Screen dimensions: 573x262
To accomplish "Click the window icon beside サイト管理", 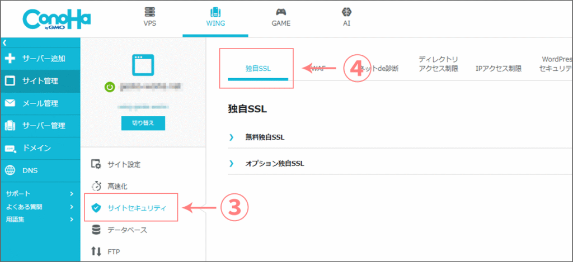I will (11, 80).
